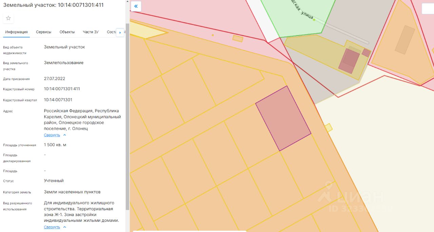Collapse the address with Свернуть link
Viewport: 434px width, 232px height.
(52, 135)
